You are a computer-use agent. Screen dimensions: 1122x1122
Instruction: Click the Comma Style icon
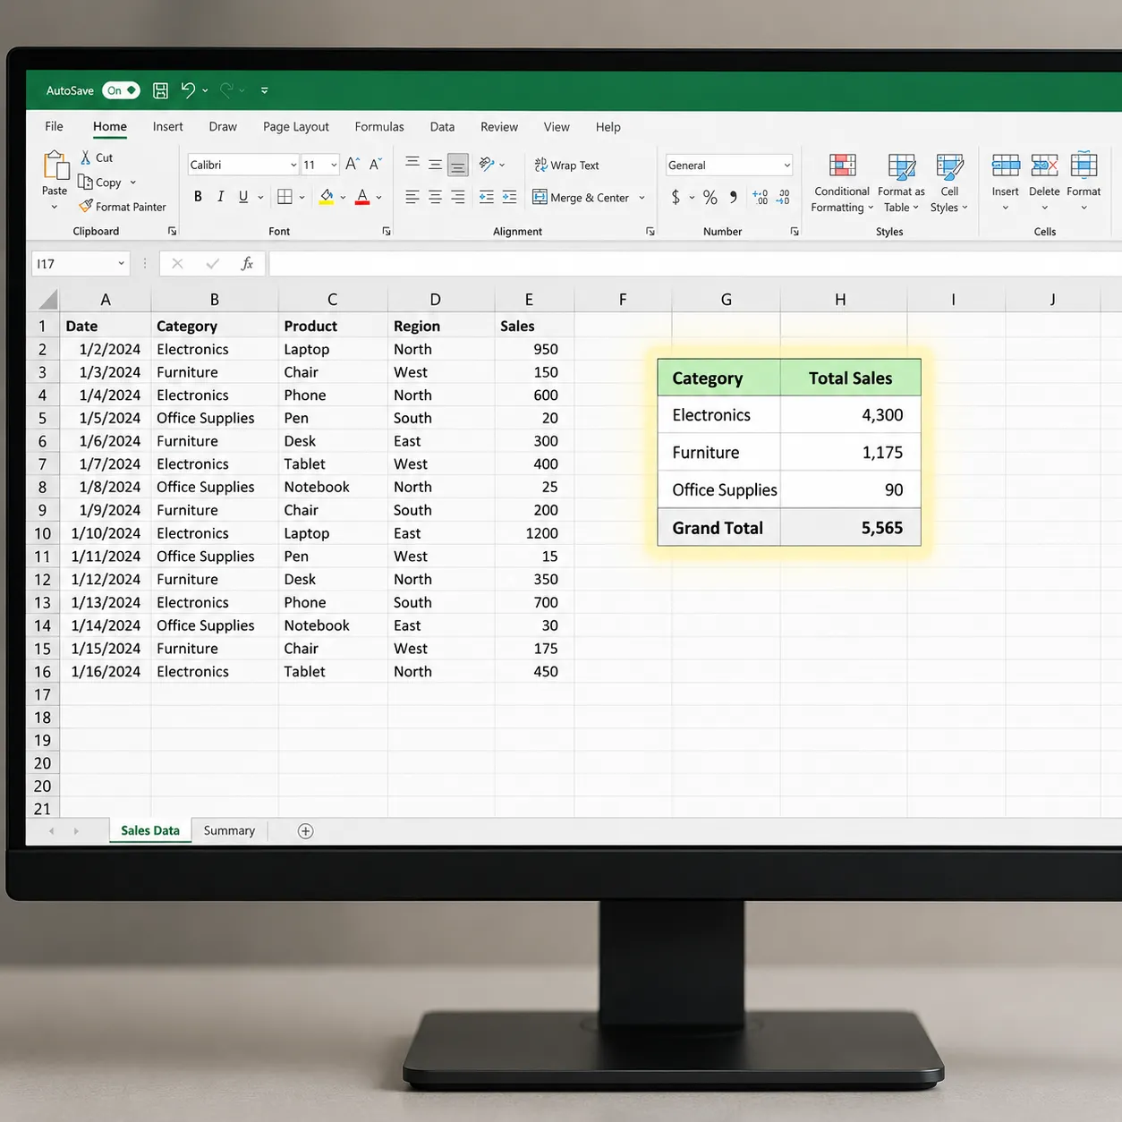[734, 197]
